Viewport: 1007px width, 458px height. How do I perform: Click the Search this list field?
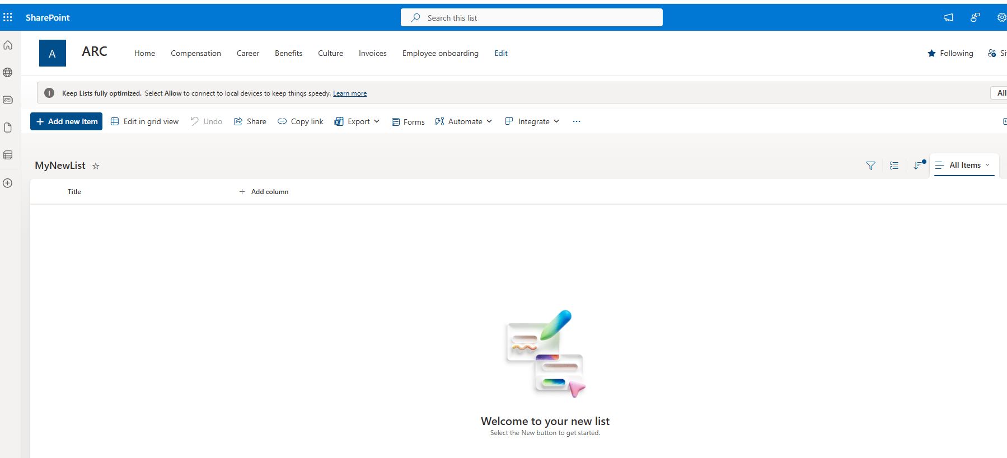click(x=532, y=18)
